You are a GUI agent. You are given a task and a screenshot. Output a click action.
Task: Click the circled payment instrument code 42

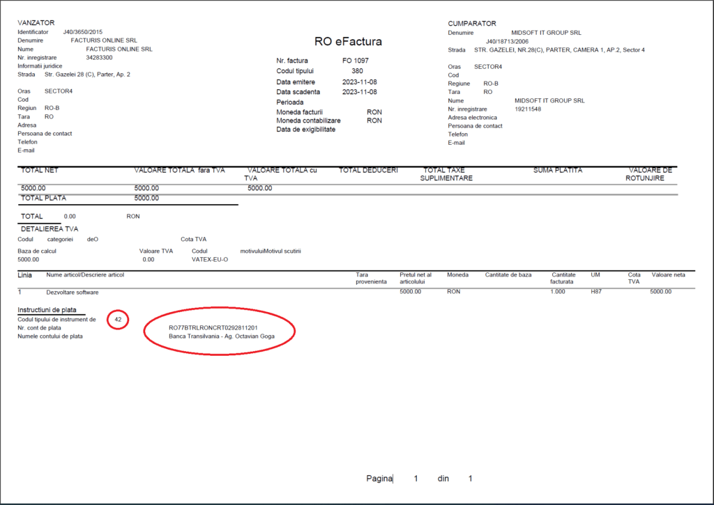pos(118,320)
